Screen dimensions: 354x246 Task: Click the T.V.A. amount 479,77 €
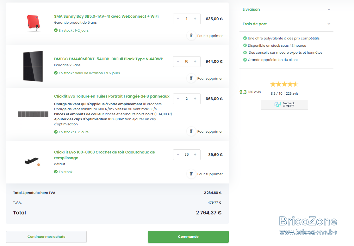point(215,202)
